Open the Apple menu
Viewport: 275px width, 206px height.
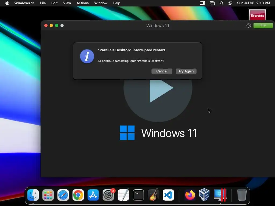pos(7,3)
